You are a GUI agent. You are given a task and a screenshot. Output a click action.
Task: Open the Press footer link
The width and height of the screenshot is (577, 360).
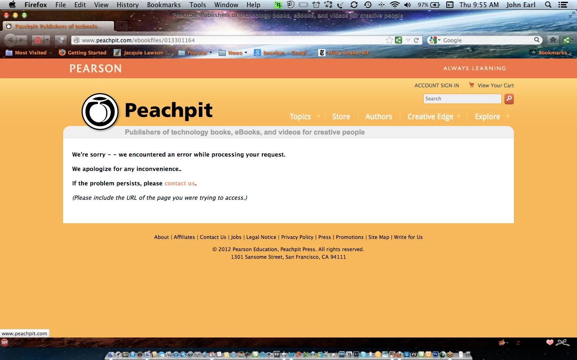click(x=325, y=237)
